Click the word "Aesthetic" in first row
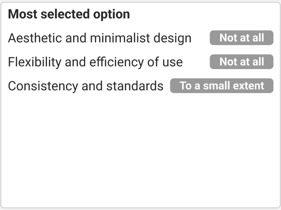 pos(33,38)
